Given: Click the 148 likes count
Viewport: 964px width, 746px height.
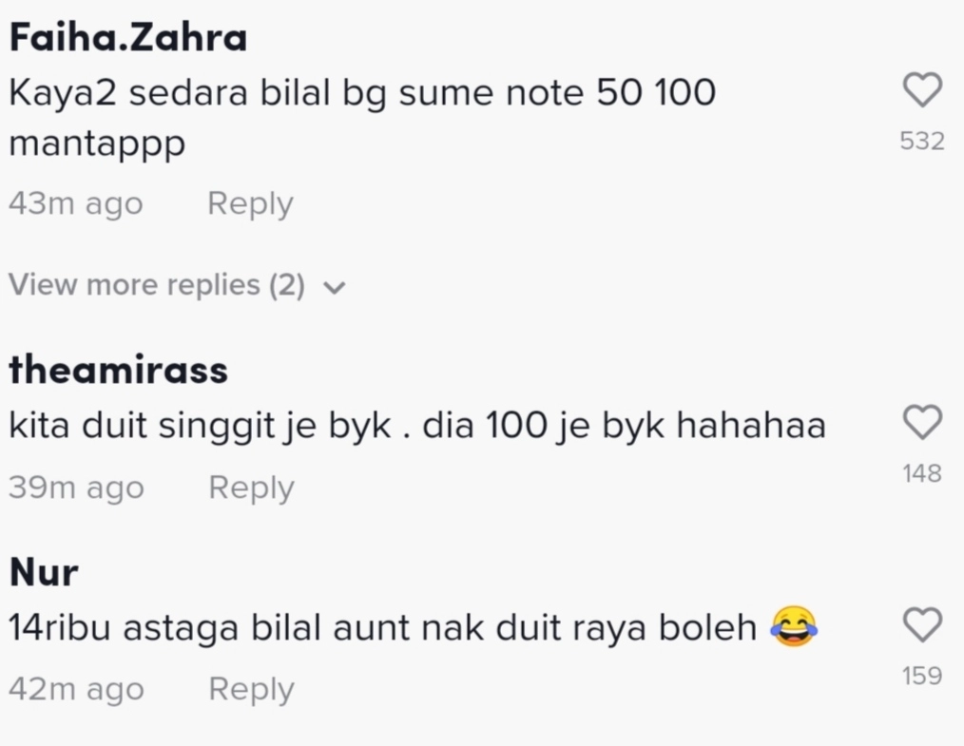Looking at the screenshot, I should 922,473.
